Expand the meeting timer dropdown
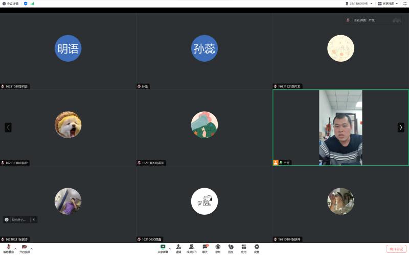The width and height of the screenshot is (409, 255). pyautogui.click(x=371, y=4)
